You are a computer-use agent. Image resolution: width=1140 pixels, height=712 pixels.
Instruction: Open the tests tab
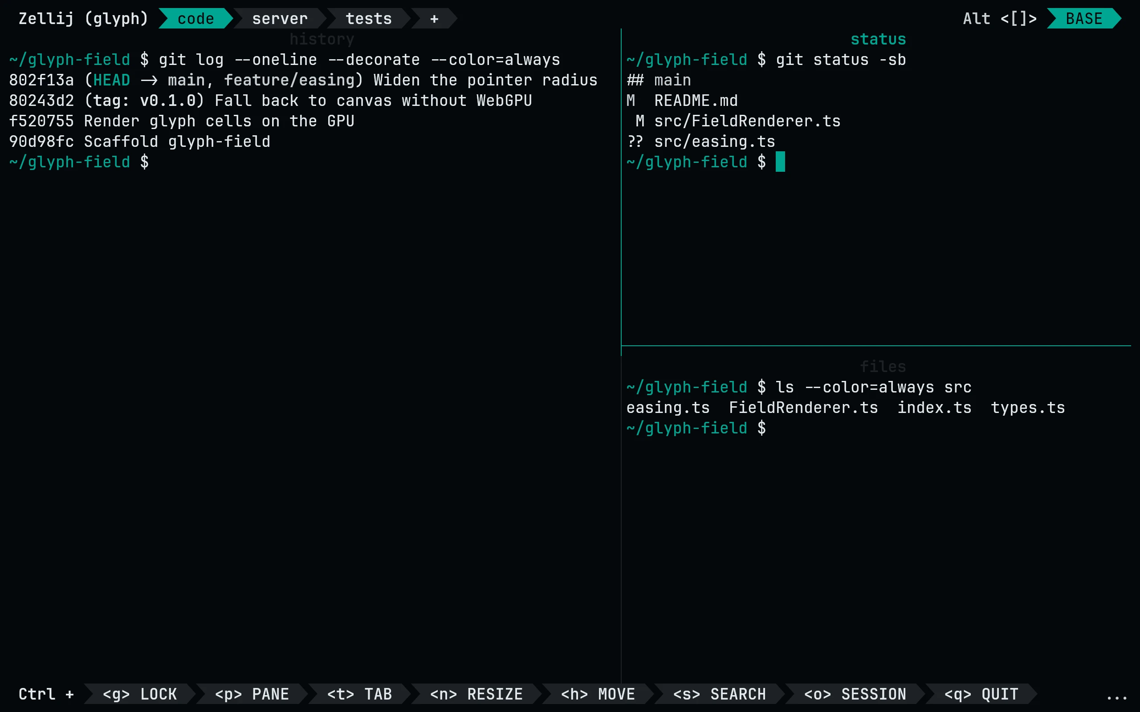(x=369, y=18)
